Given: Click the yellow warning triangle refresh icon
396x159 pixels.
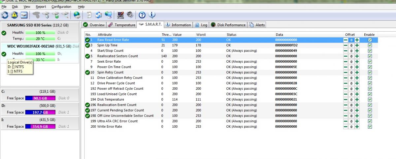Looking at the screenshot, I should 15,15.
